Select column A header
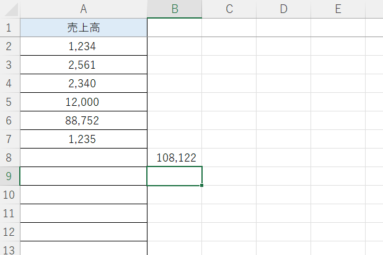383x255 pixels. [84, 9]
